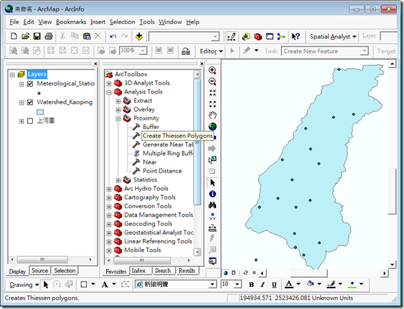Viewport: 404px width, 309px height.
Task: Click the Undo arrow icon
Action: coord(113,36)
